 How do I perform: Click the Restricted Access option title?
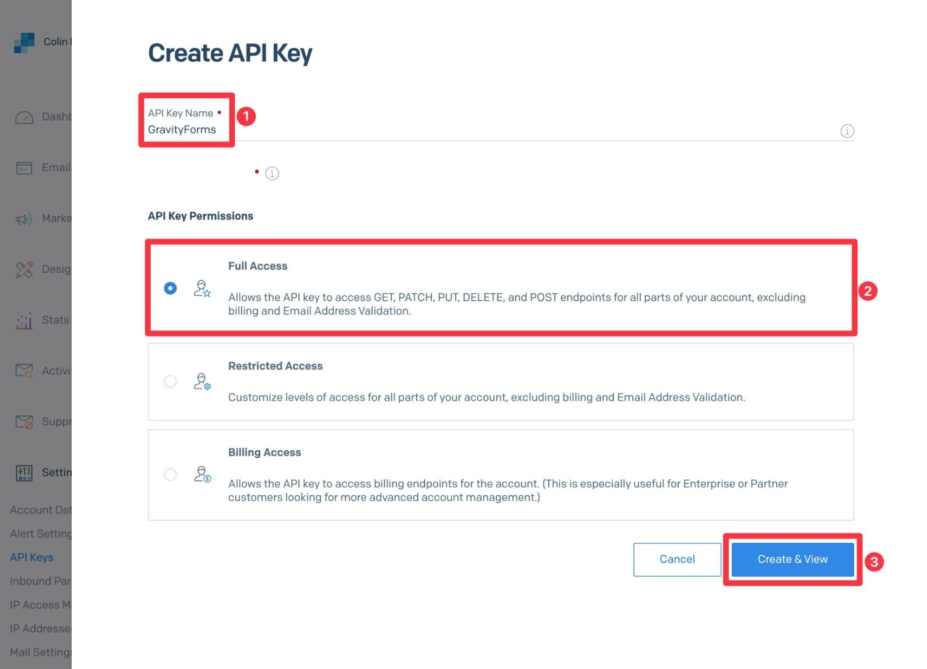pyautogui.click(x=276, y=367)
